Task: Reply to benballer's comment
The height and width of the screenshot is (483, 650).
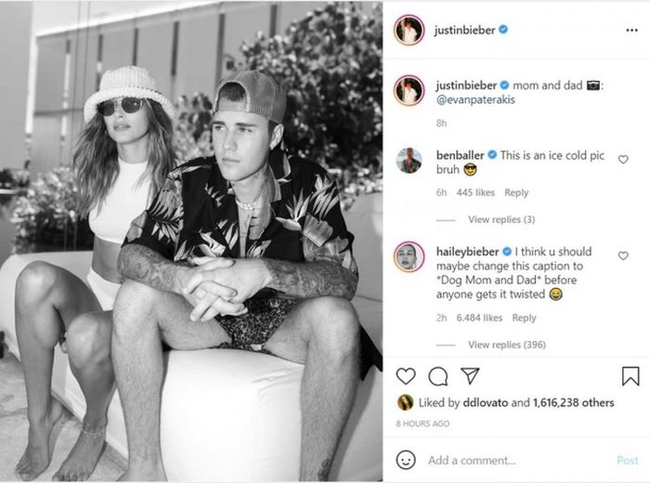Action: (x=516, y=192)
